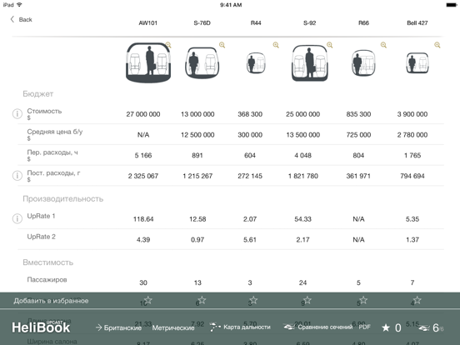Image resolution: width=460 pixels, height=345 pixels.
Task: Click the UpRate 2 row label
Action: [41, 237]
